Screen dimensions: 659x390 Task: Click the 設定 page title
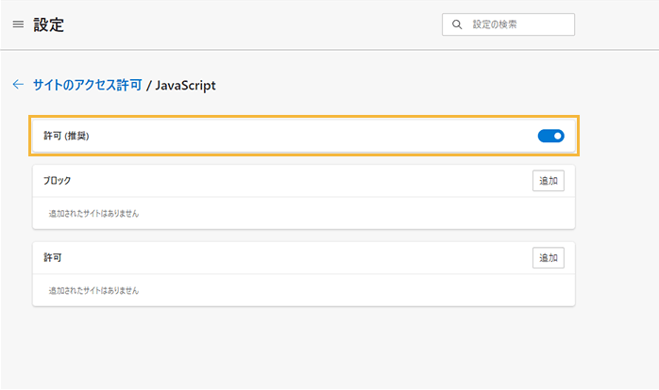click(x=49, y=24)
